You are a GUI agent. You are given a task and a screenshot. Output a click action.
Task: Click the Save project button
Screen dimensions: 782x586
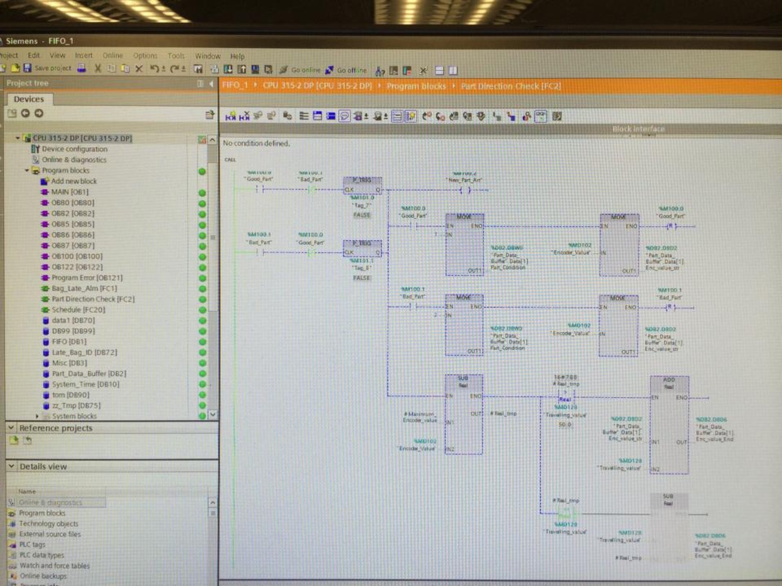(x=48, y=68)
